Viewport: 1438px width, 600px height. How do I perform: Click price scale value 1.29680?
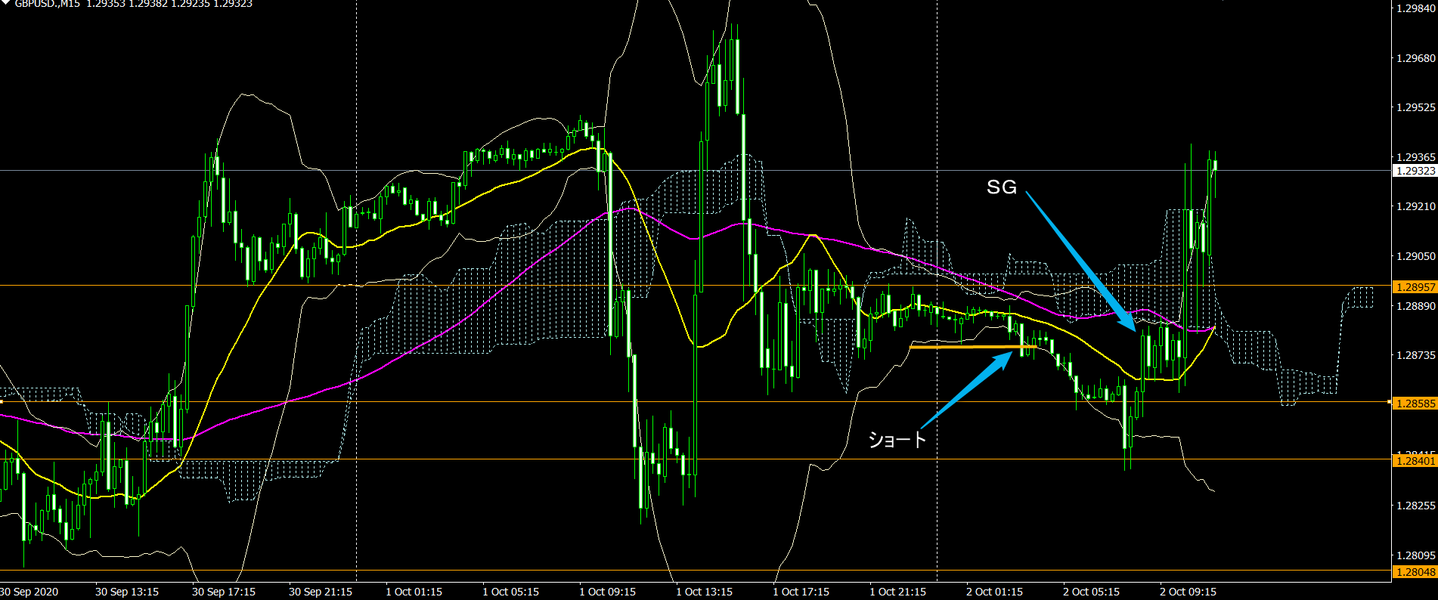click(x=1415, y=58)
